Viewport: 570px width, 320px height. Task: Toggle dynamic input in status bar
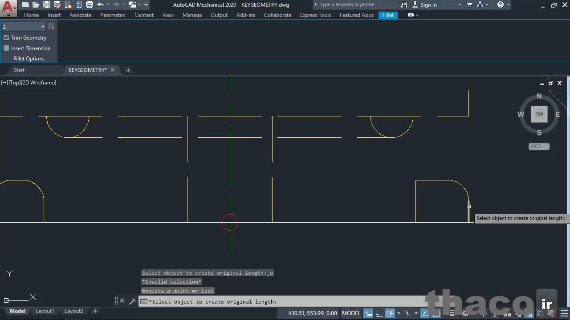click(368, 313)
